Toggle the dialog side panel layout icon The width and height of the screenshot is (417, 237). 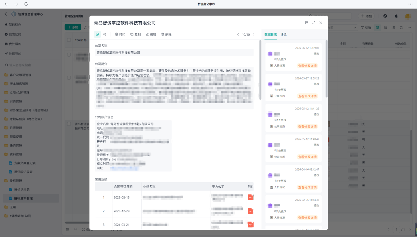pyautogui.click(x=307, y=23)
